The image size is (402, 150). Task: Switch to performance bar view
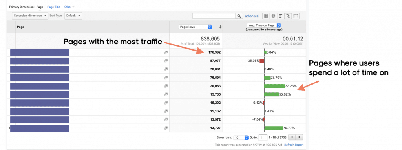click(x=281, y=16)
